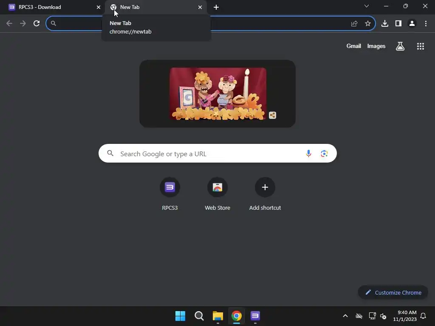Screen dimensions: 435x326
Task: Open Chrome three-dot menu
Action: pos(426,24)
